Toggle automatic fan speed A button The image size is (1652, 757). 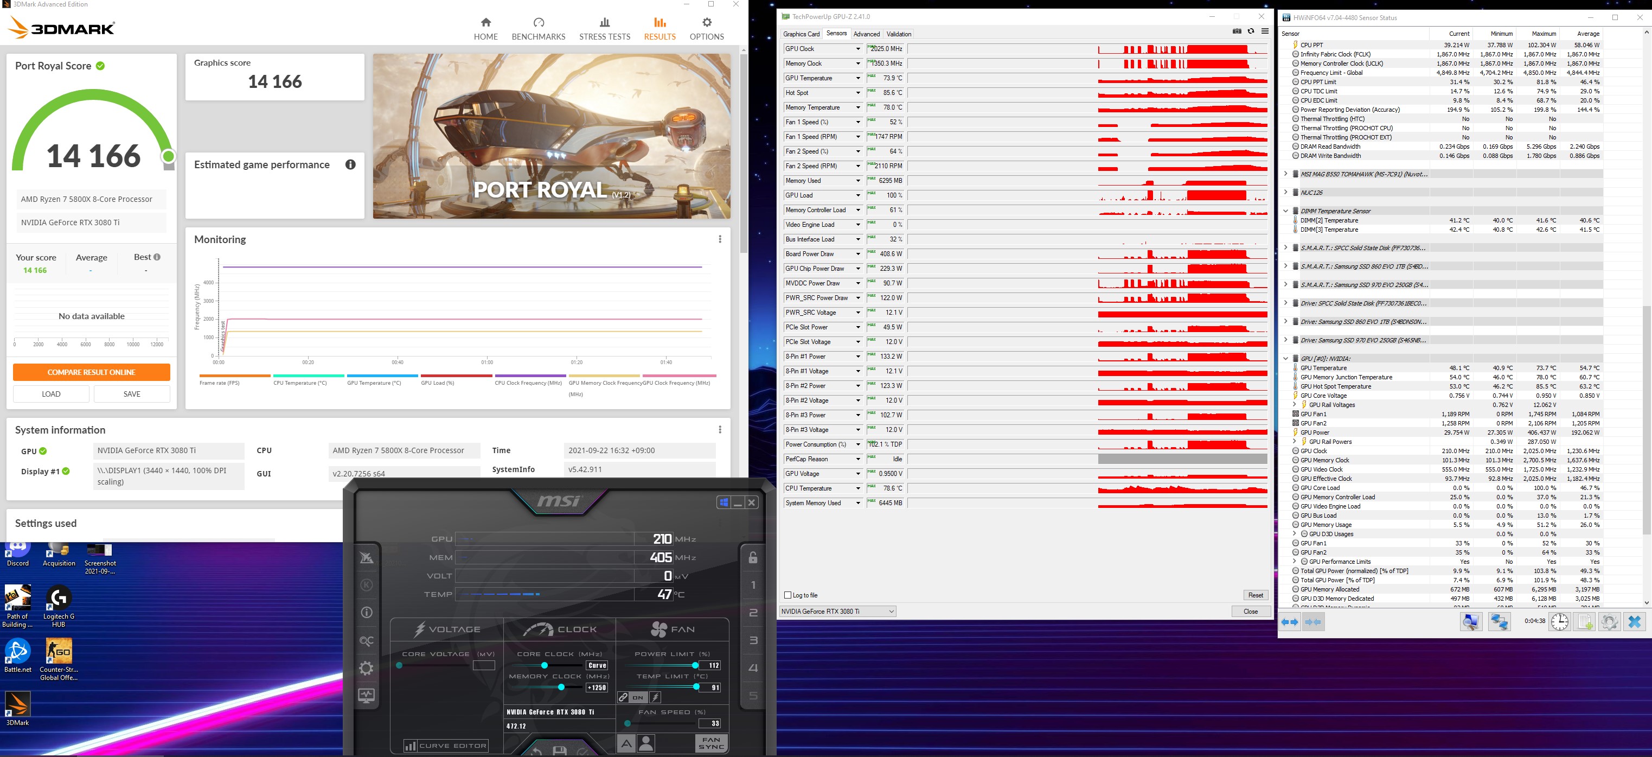626,743
